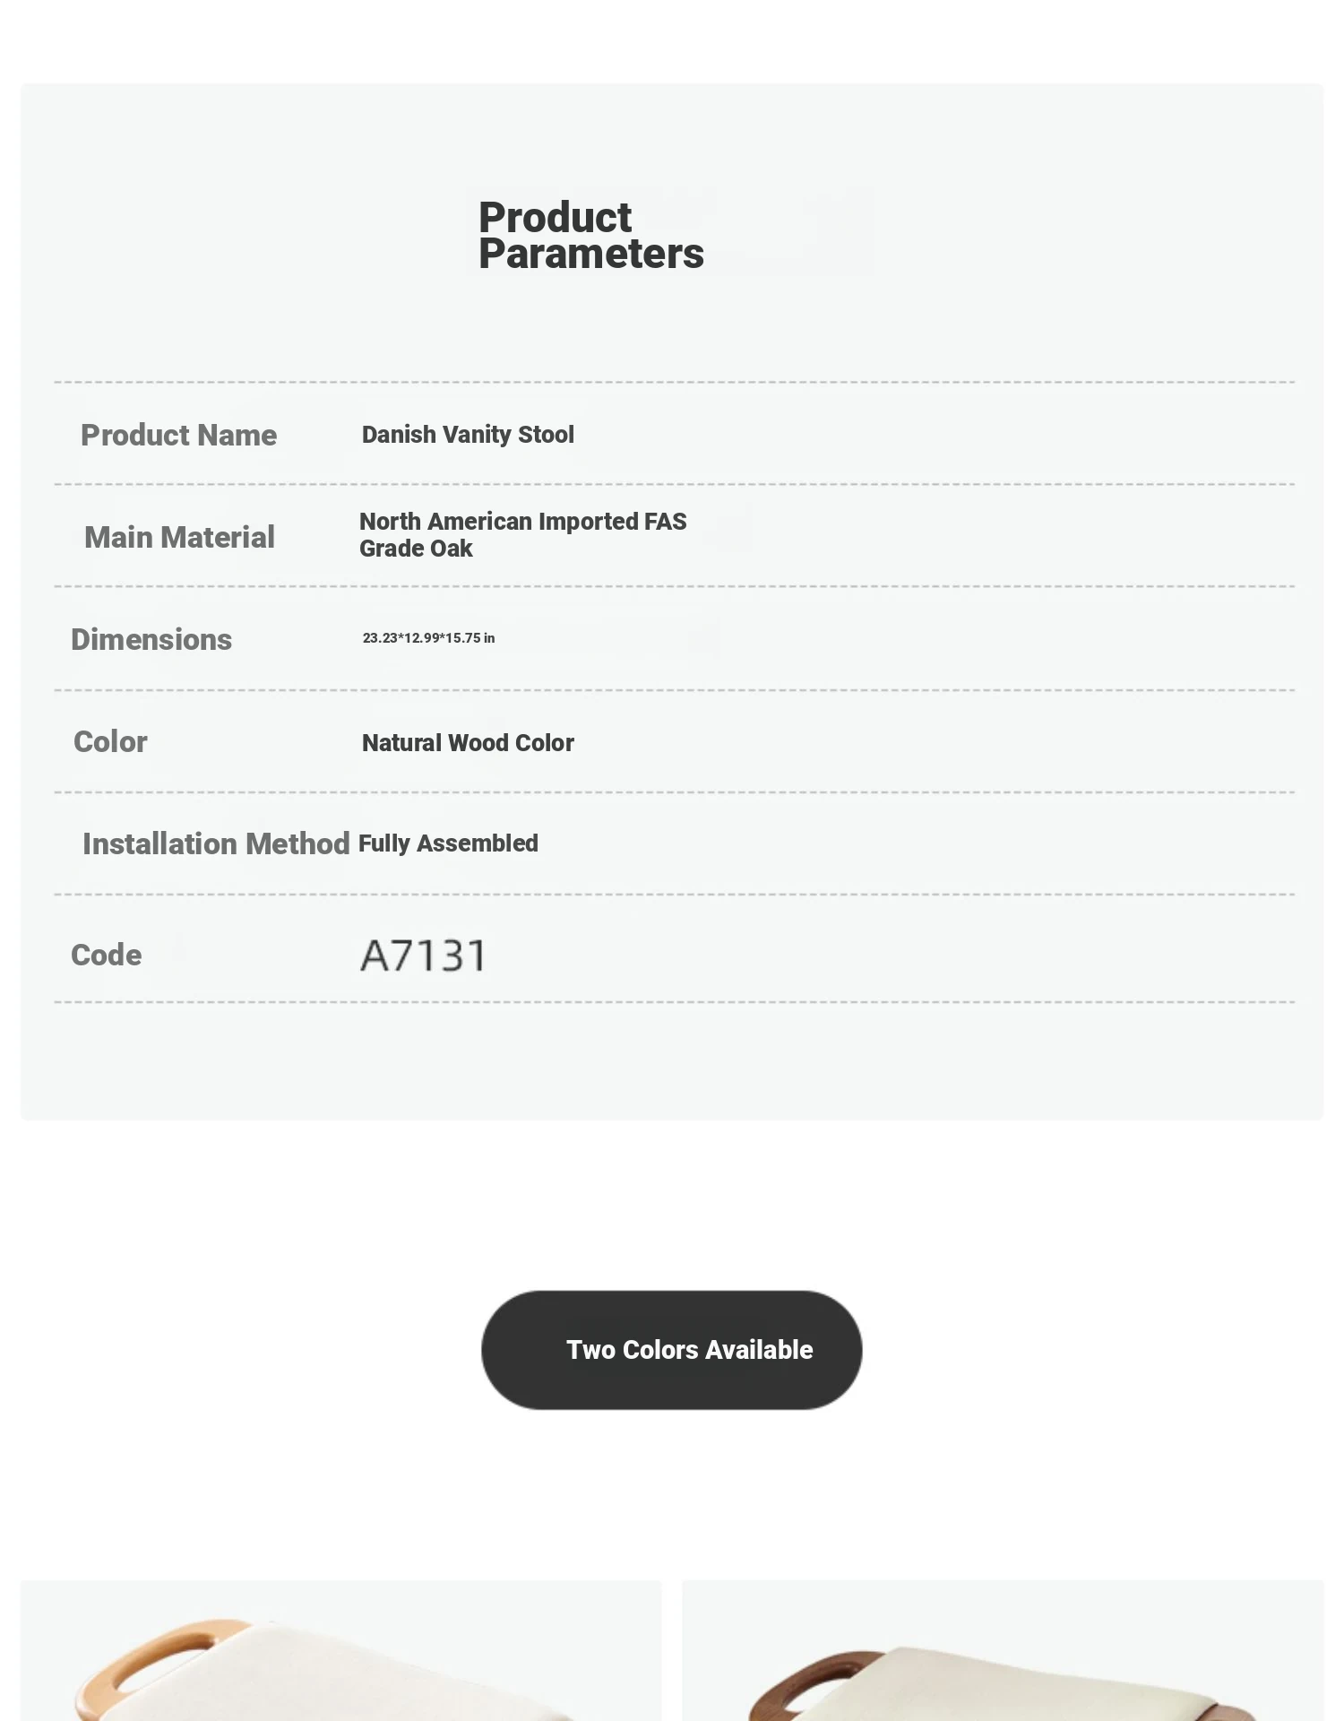
Task: Click the Two Colors Available button
Action: click(671, 1349)
